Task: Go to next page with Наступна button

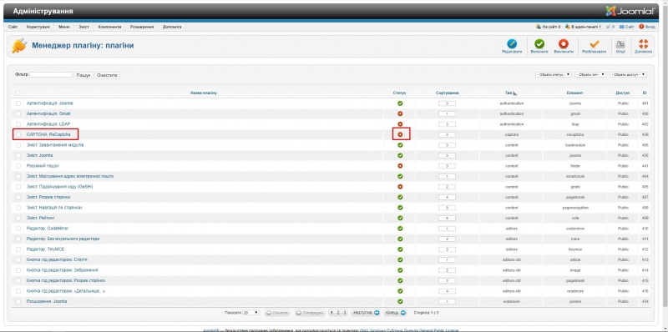Action: (366, 313)
